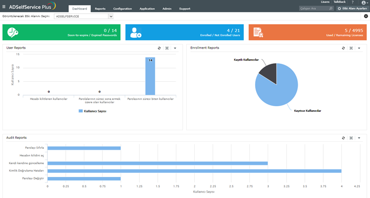Click the TalkBack link
The width and height of the screenshot is (370, 198).
[x=339, y=2]
